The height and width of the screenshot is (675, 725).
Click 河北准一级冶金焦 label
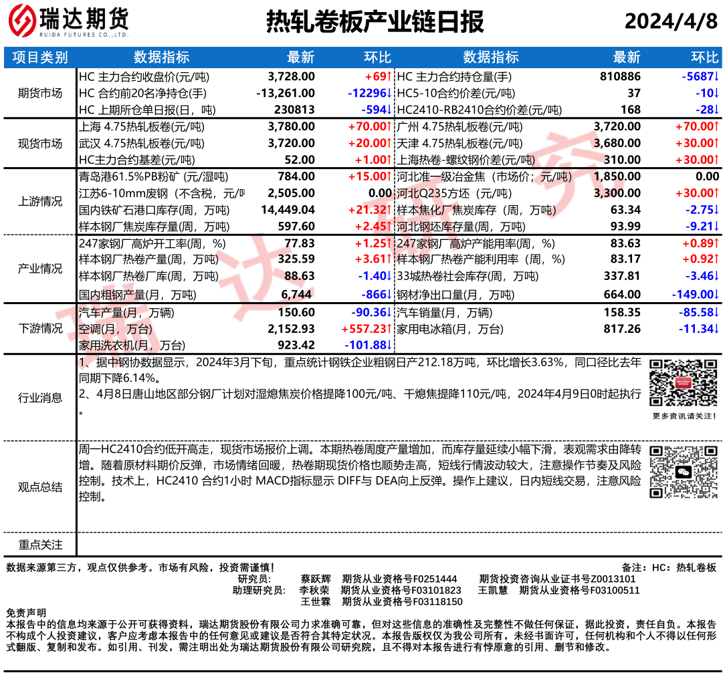(484, 176)
